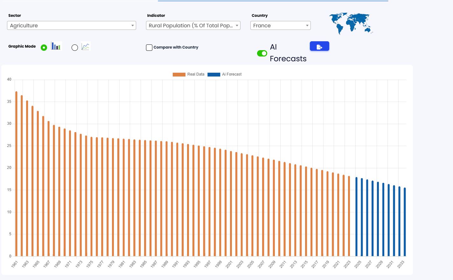The image size is (453, 280).
Task: Open the Sector dropdown showing Agriculture
Action: coord(72,25)
